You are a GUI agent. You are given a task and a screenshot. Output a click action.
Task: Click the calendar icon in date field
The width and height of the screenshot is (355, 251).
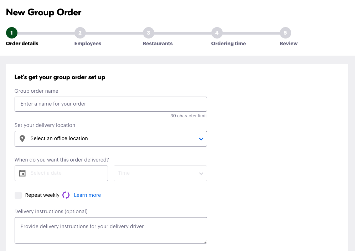(22, 173)
